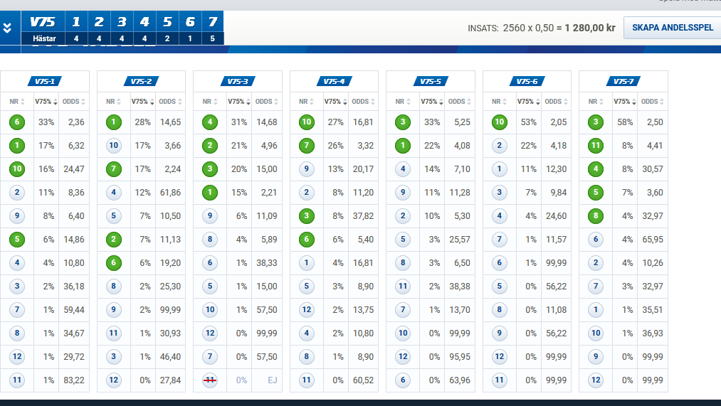
Task: Deselect horse 10 in V75-4
Action: (306, 122)
